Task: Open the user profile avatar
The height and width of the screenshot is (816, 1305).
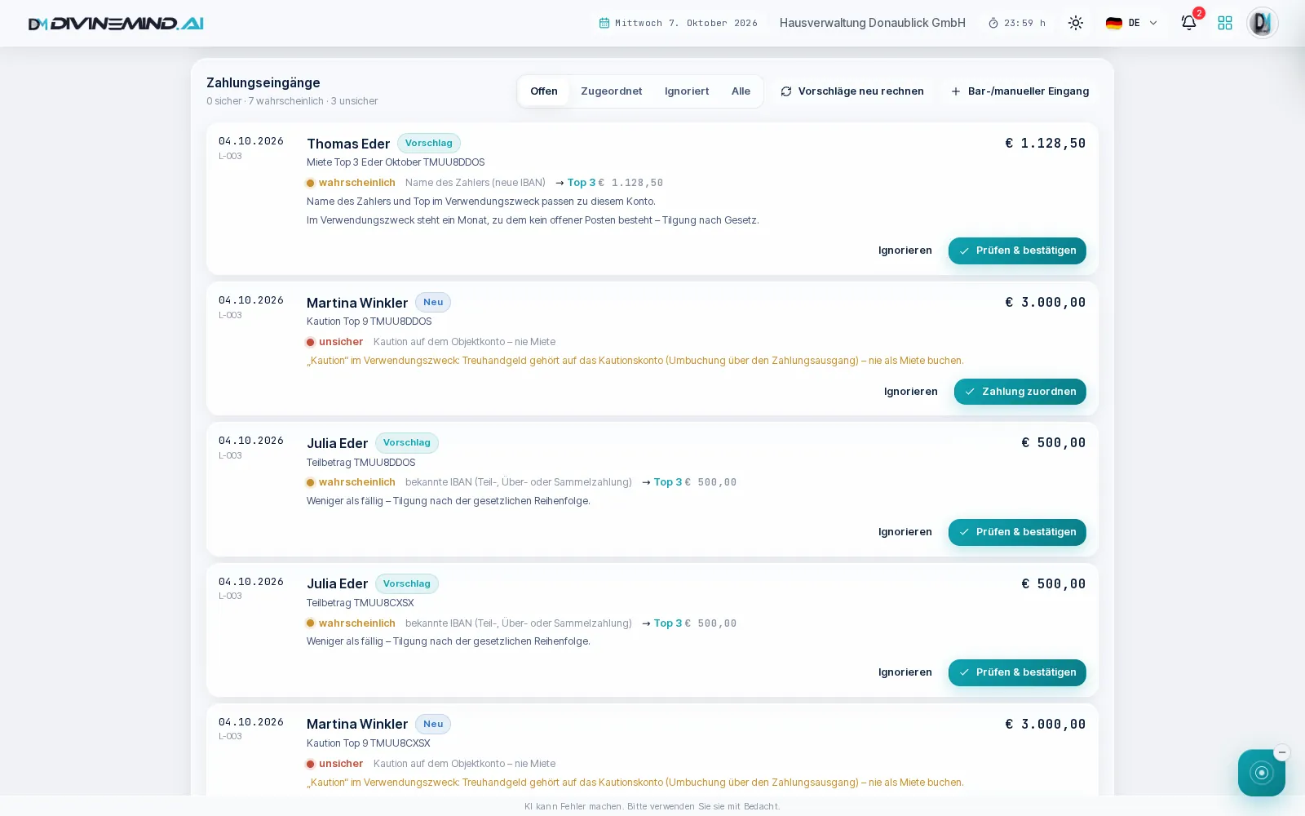Action: coord(1262,23)
